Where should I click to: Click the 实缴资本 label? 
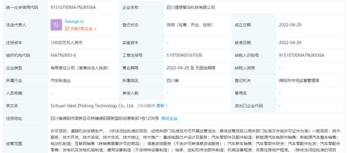[x=131, y=43]
